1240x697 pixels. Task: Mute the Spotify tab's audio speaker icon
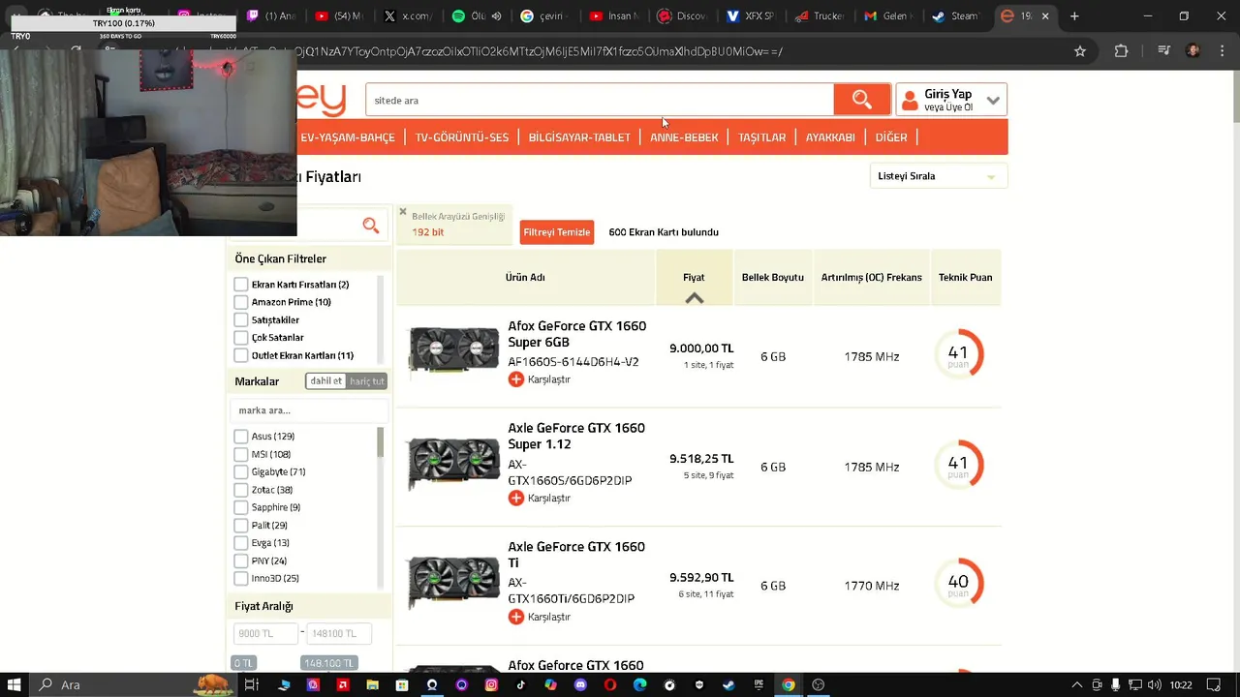coord(497,16)
